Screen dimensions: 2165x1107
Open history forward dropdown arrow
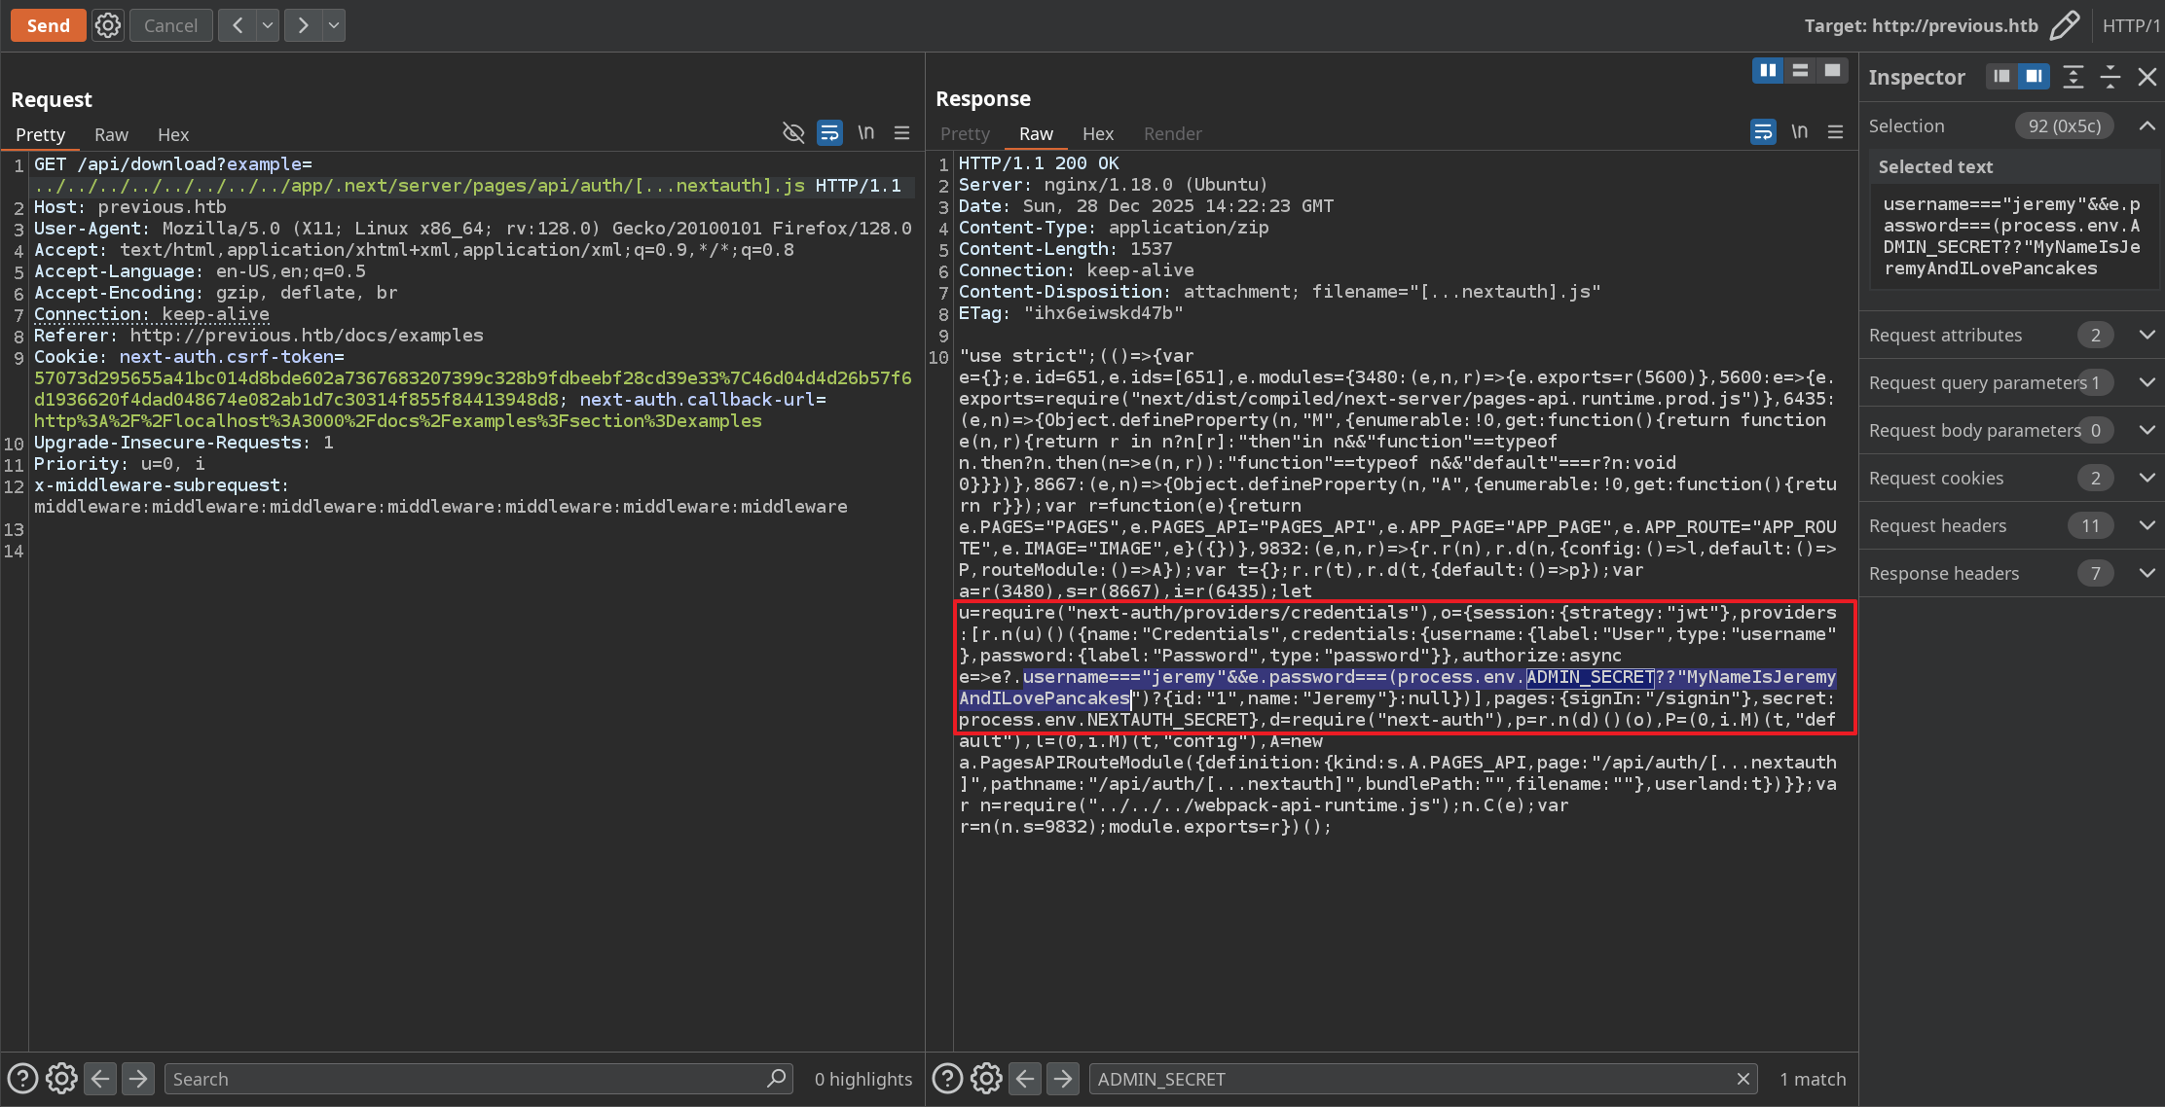click(334, 25)
